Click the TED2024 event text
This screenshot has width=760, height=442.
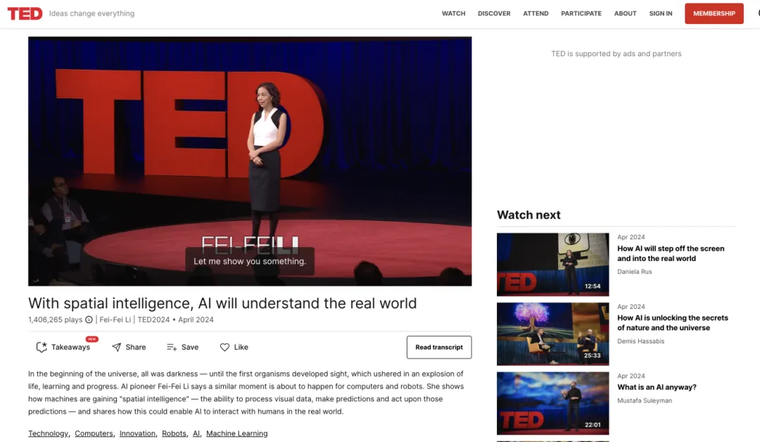153,320
